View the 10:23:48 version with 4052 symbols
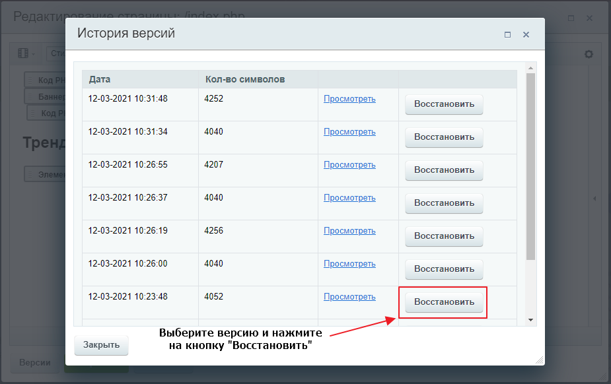The image size is (611, 384). tap(349, 297)
